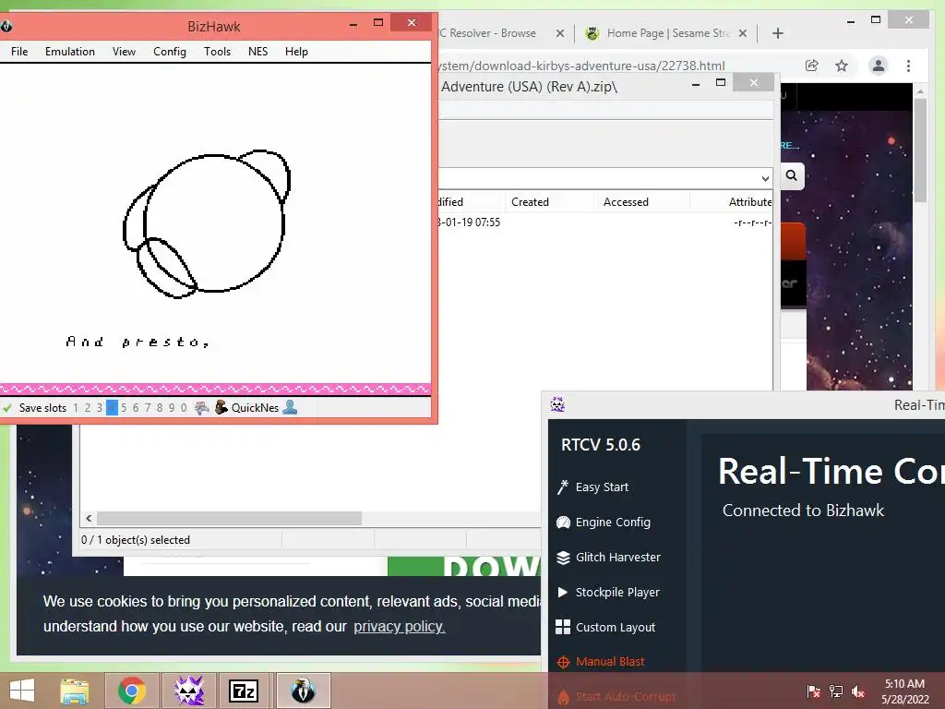Open the File menu in BizHawk
The height and width of the screenshot is (709, 945).
19,52
